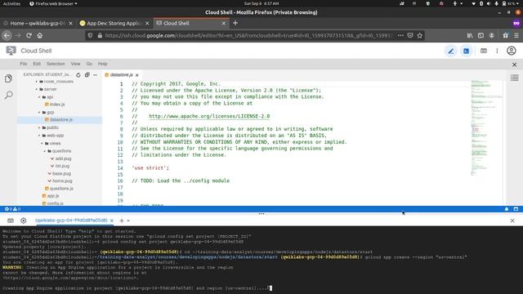
Task: Click the terminal keyboard settings icon
Action: click(x=11, y=220)
